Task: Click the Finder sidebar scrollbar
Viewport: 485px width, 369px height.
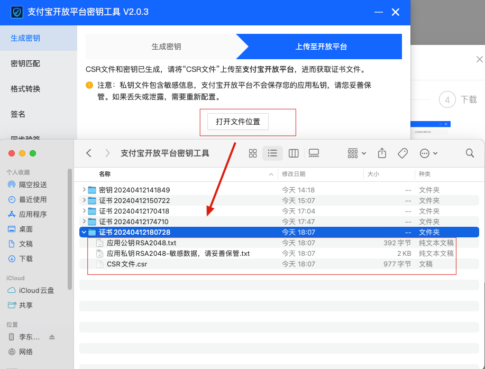Action: pos(70,229)
